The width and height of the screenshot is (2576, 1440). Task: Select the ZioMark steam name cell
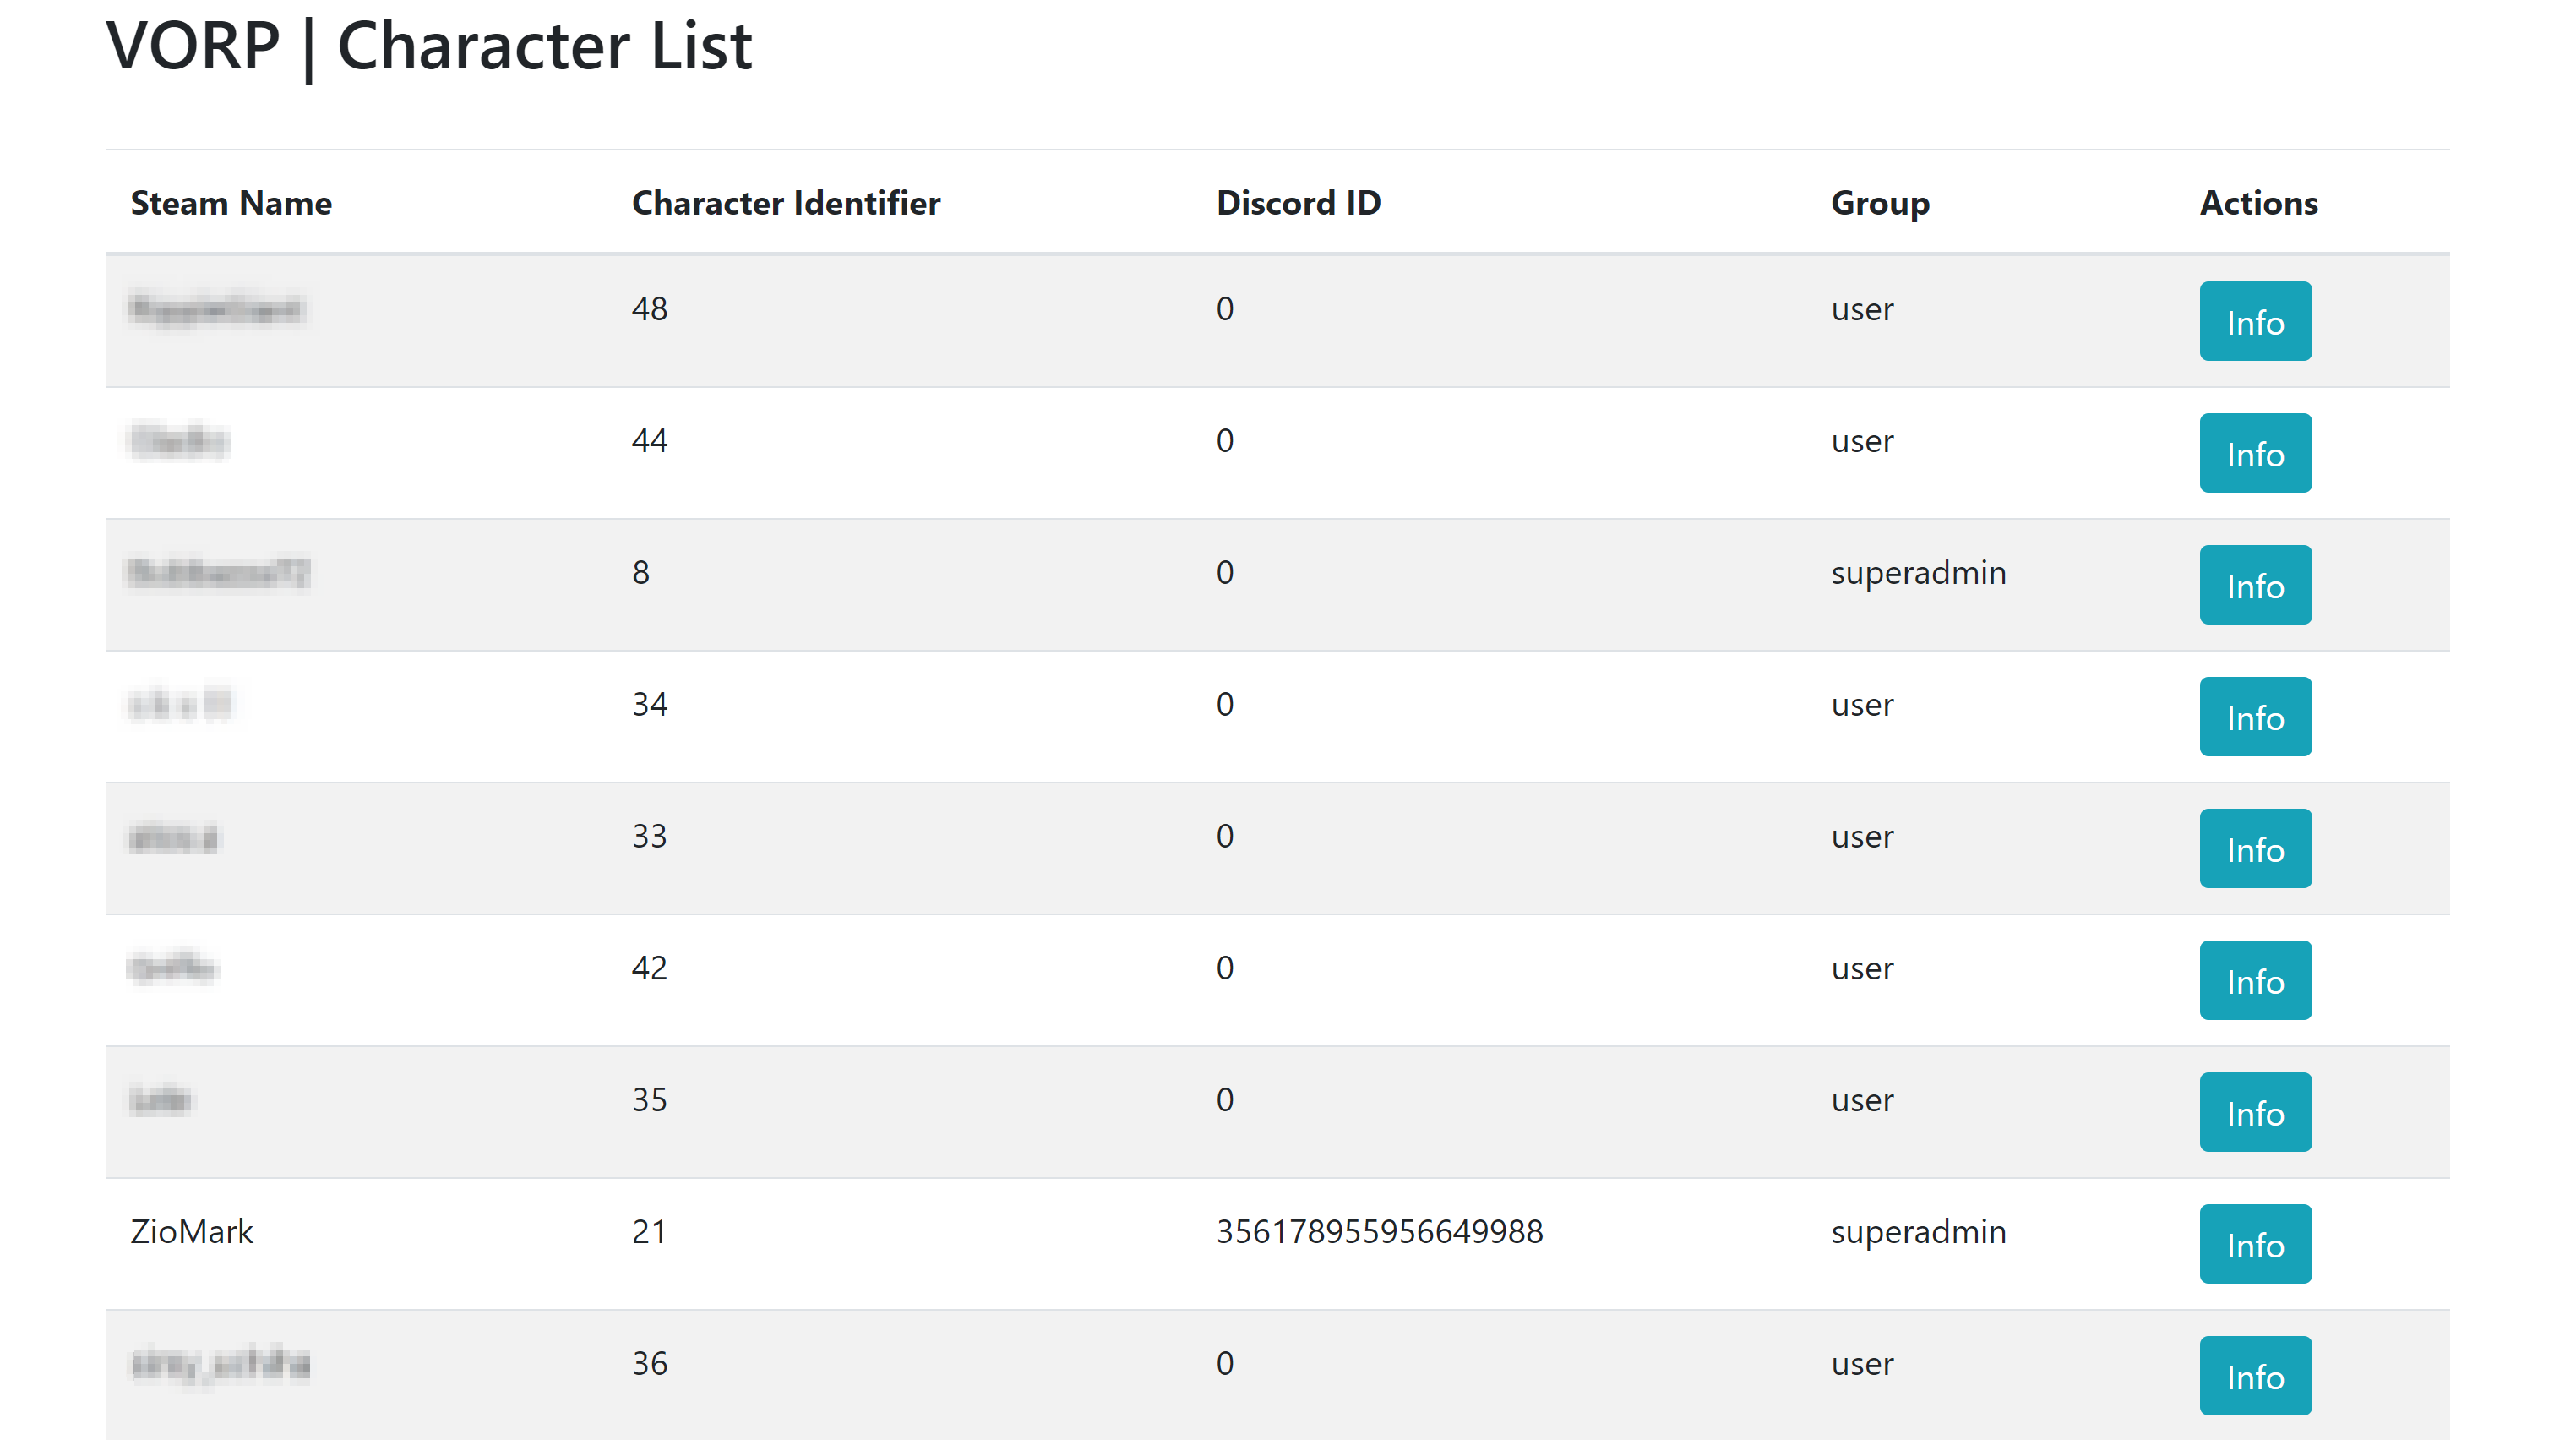tap(191, 1231)
